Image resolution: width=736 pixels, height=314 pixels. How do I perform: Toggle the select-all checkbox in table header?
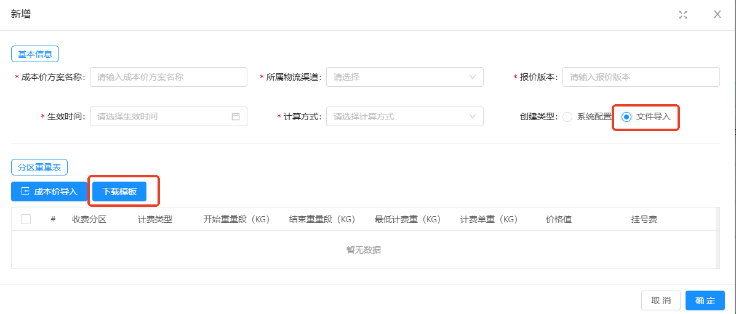26,219
